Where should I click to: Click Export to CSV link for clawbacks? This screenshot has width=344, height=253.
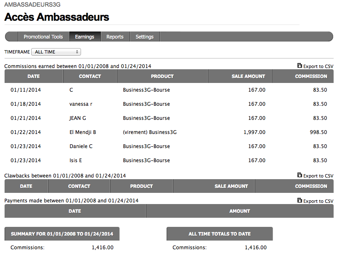tap(318, 176)
